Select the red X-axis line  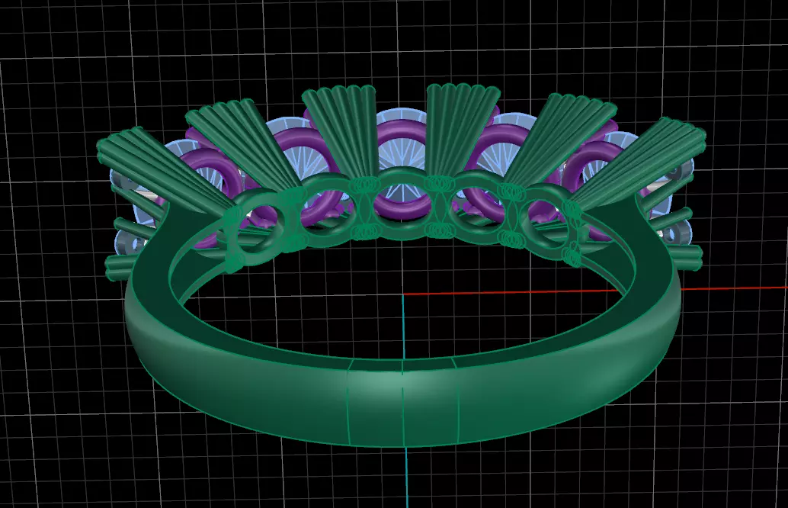(595, 290)
